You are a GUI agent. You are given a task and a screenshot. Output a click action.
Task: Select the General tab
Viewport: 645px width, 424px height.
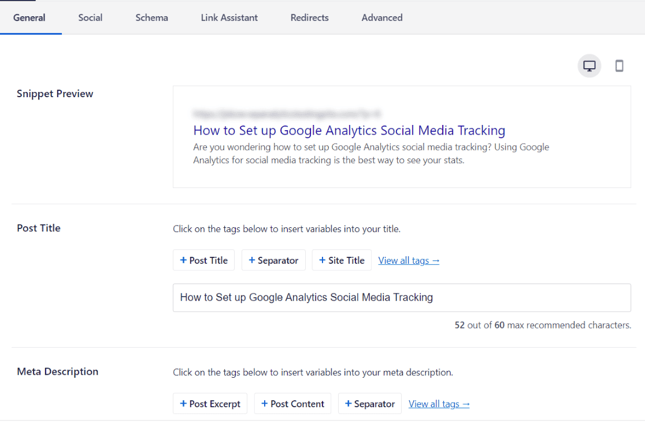coord(29,18)
